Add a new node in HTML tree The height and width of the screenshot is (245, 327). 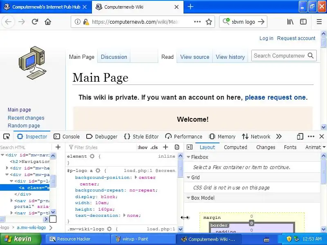pos(58,147)
